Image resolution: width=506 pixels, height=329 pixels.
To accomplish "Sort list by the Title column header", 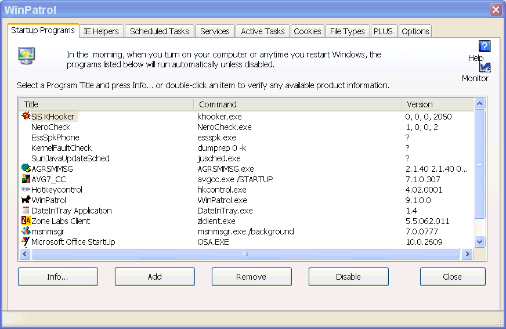I will coord(107,104).
